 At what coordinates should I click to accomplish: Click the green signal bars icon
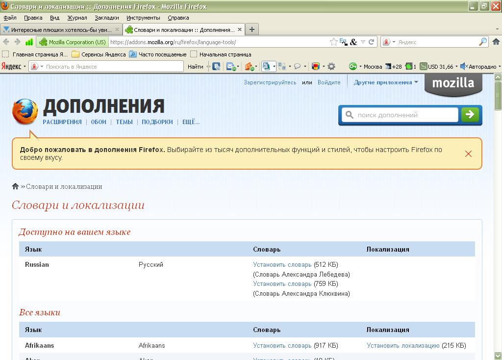pyautogui.click(x=29, y=42)
